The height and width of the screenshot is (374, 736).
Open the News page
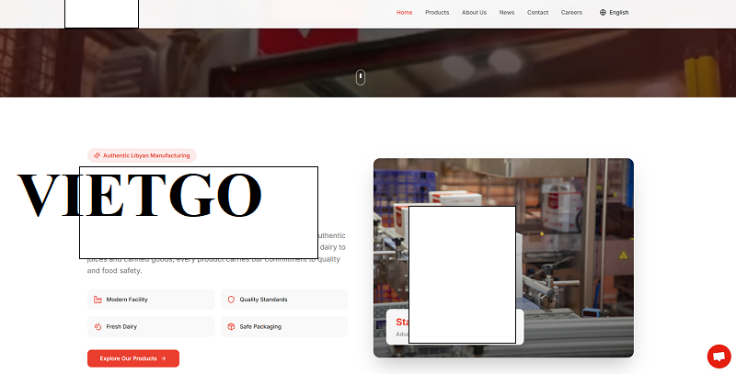tap(507, 13)
